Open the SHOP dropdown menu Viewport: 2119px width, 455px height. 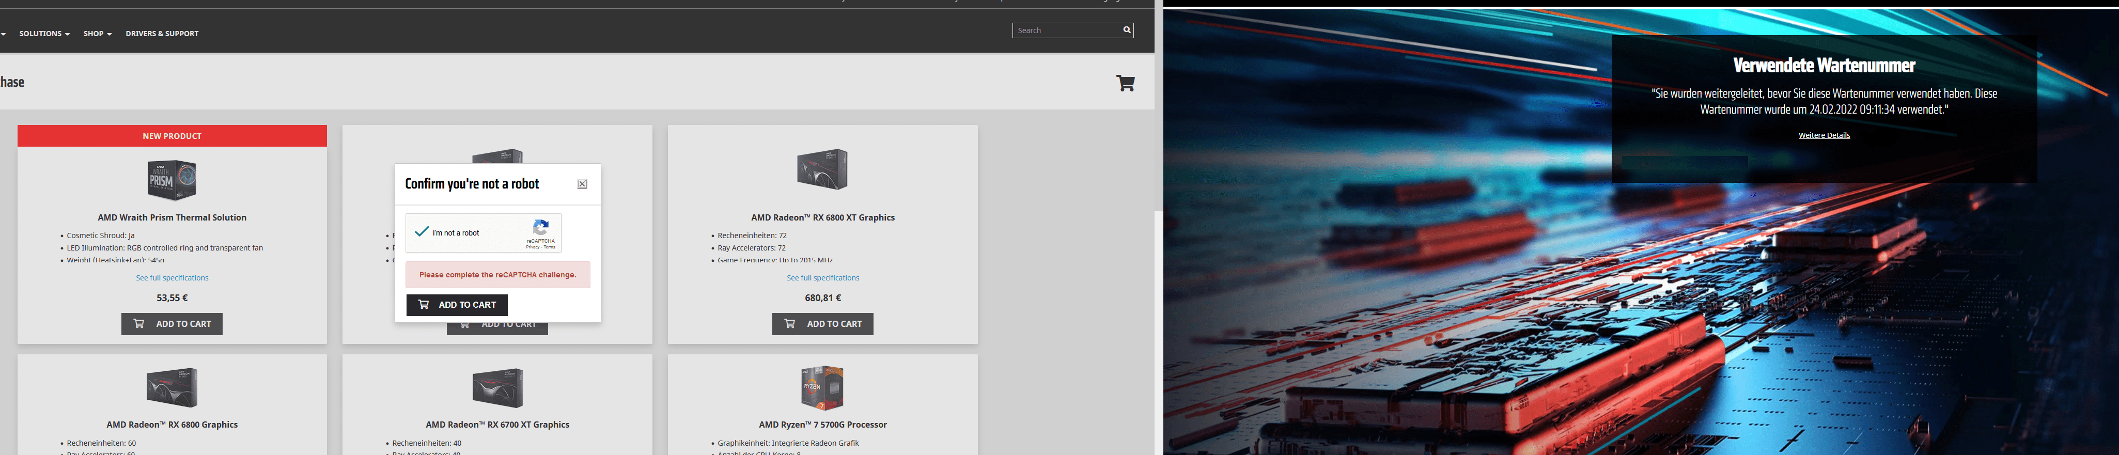97,34
